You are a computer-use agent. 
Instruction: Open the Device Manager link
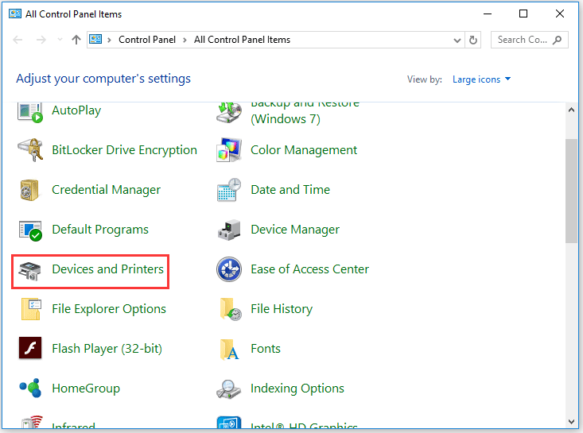pos(295,230)
